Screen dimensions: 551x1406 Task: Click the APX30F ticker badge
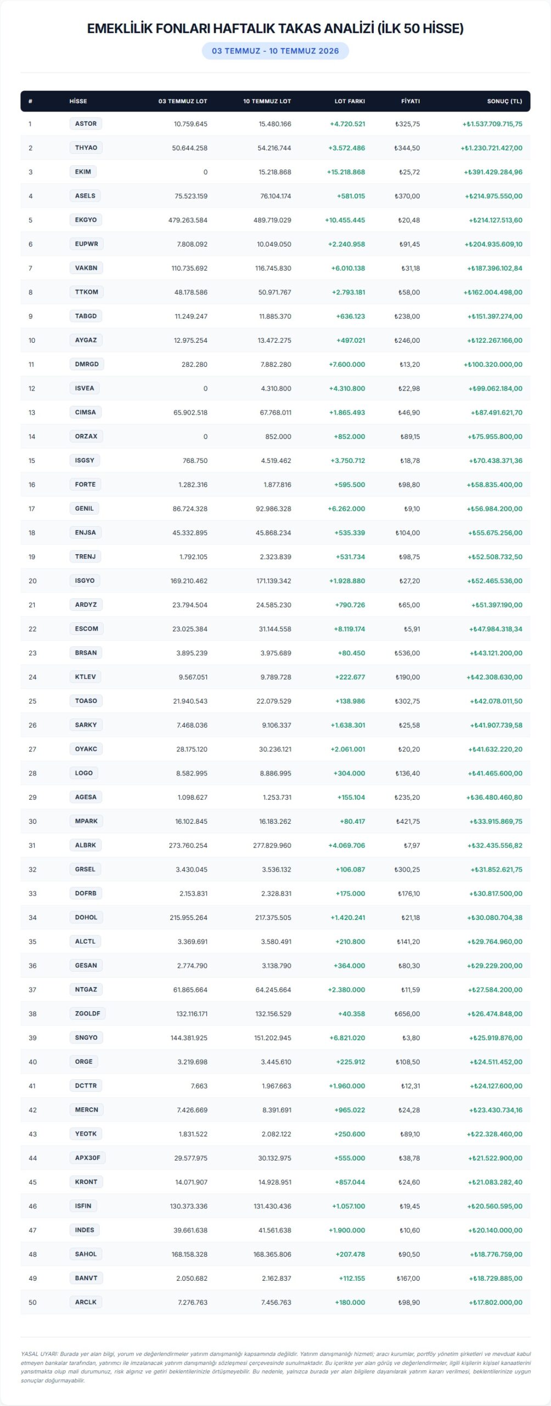(88, 1158)
